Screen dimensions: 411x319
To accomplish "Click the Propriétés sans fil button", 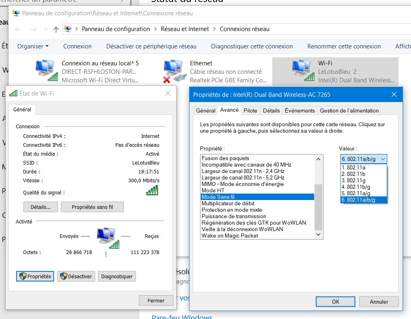I will (92, 207).
